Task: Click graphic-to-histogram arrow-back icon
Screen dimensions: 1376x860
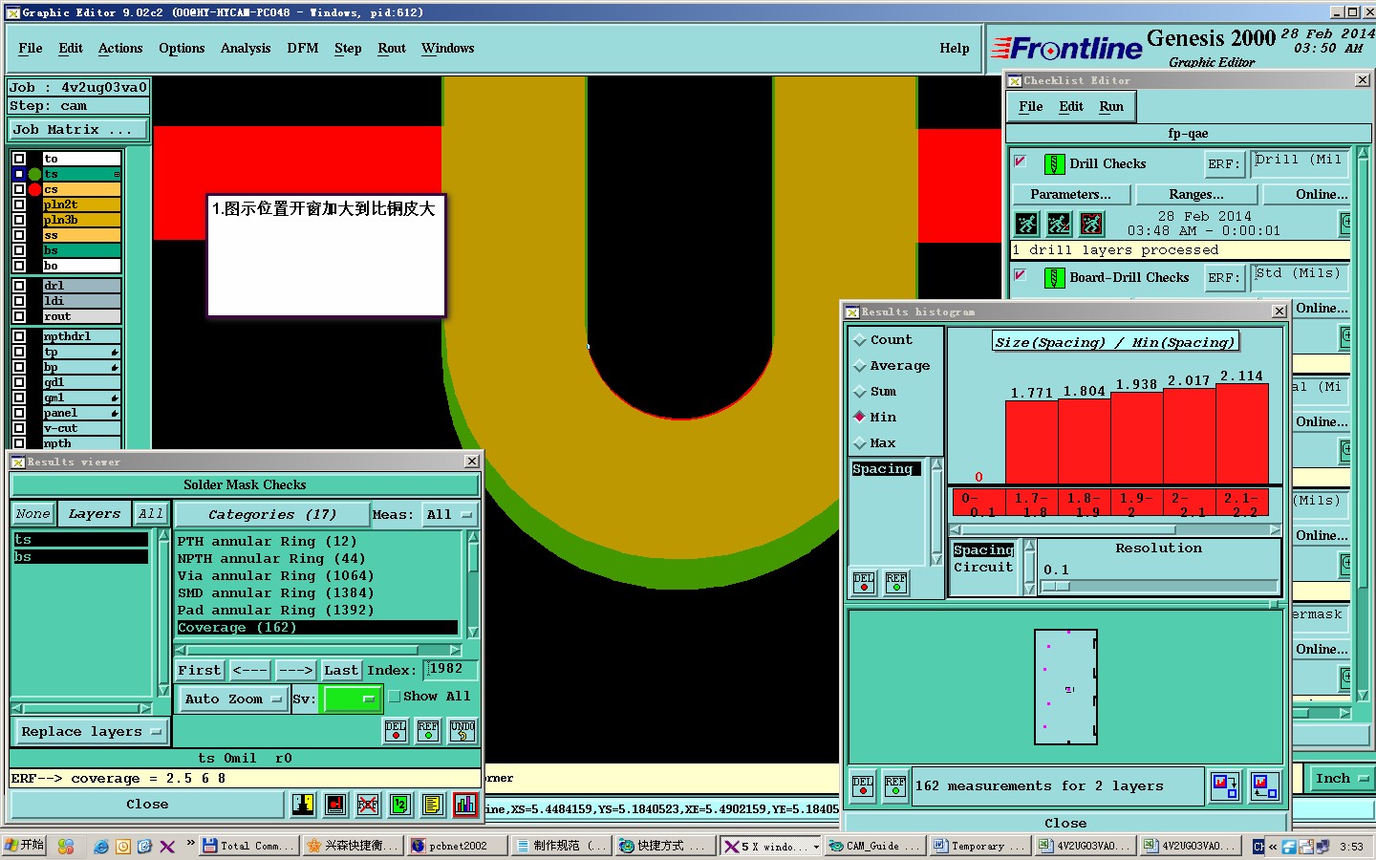Action: 1264,785
